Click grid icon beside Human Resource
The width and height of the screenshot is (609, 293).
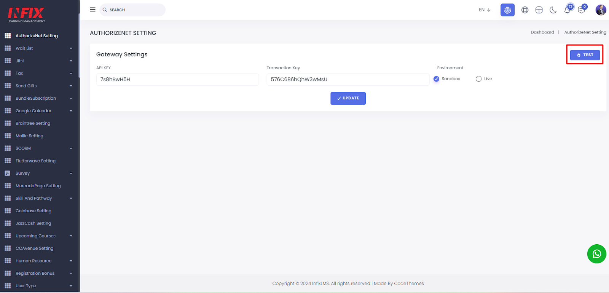pyautogui.click(x=8, y=261)
